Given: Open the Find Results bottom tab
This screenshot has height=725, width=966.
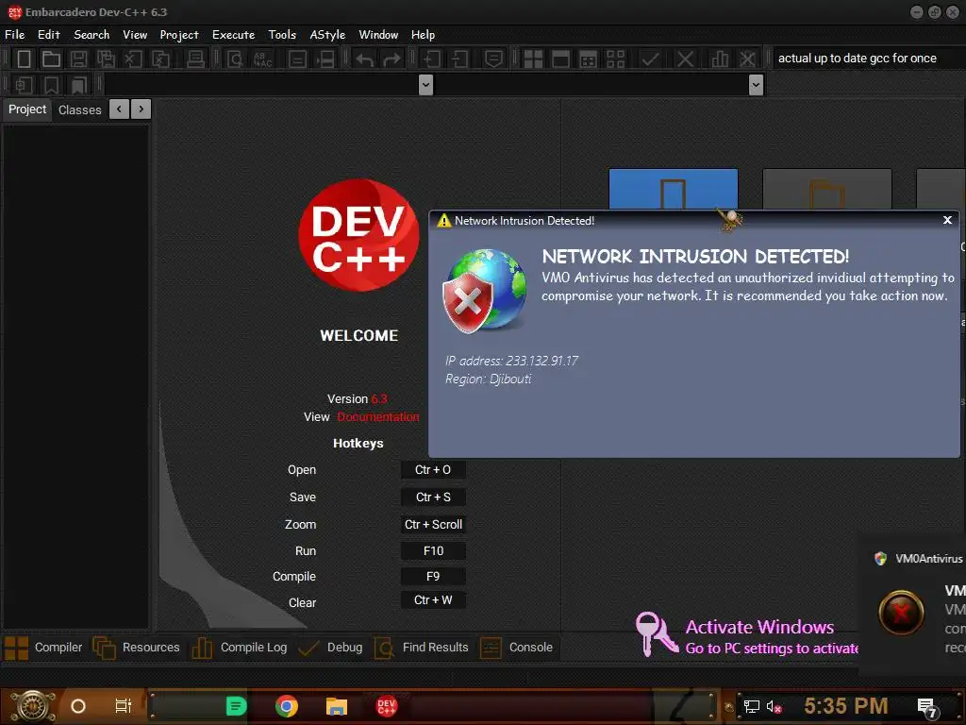Looking at the screenshot, I should point(422,648).
